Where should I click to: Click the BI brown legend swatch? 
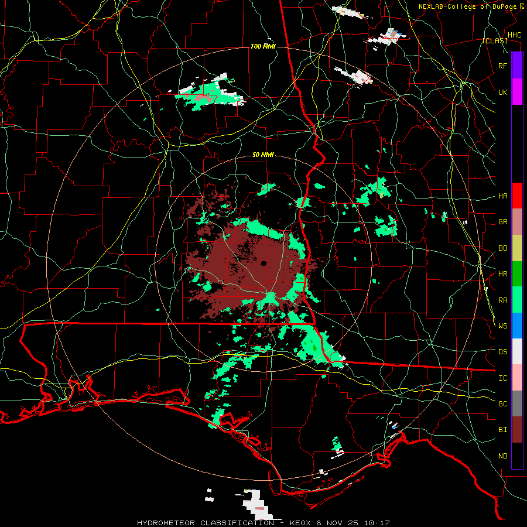coord(517,430)
